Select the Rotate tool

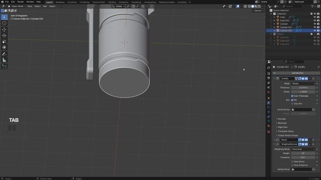(5, 35)
